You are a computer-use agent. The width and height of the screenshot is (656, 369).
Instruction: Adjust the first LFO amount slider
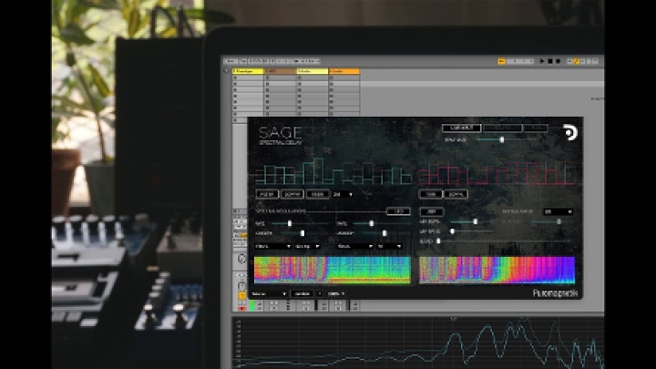(x=304, y=233)
